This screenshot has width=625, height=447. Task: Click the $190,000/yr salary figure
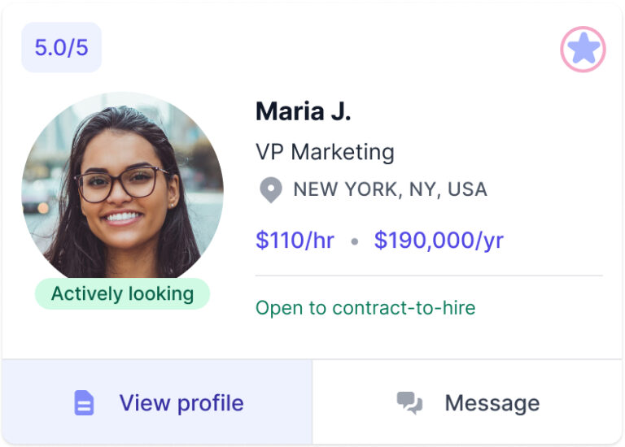439,241
